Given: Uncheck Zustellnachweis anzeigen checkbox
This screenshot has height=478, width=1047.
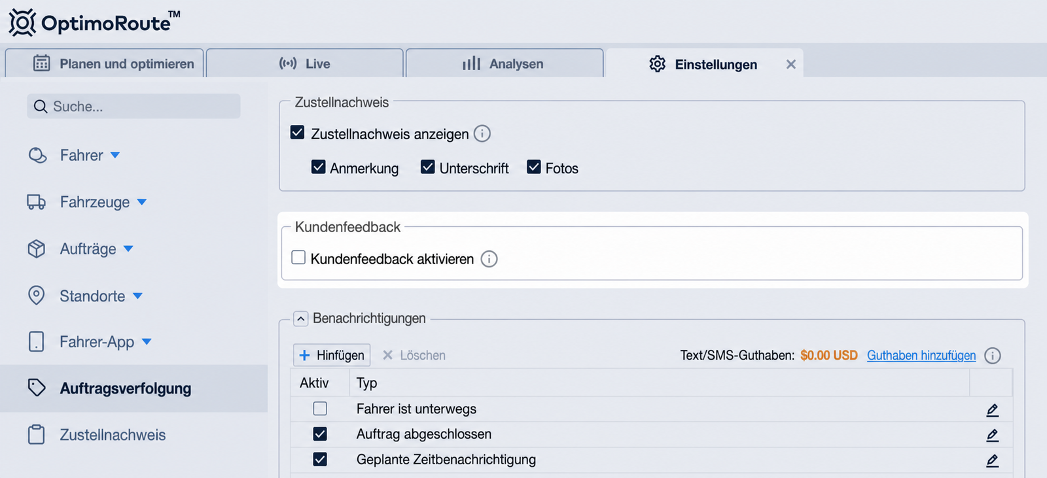Looking at the screenshot, I should (298, 133).
